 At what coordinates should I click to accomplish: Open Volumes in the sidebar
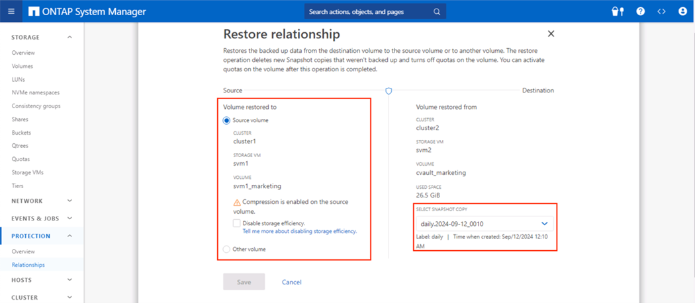tap(23, 66)
